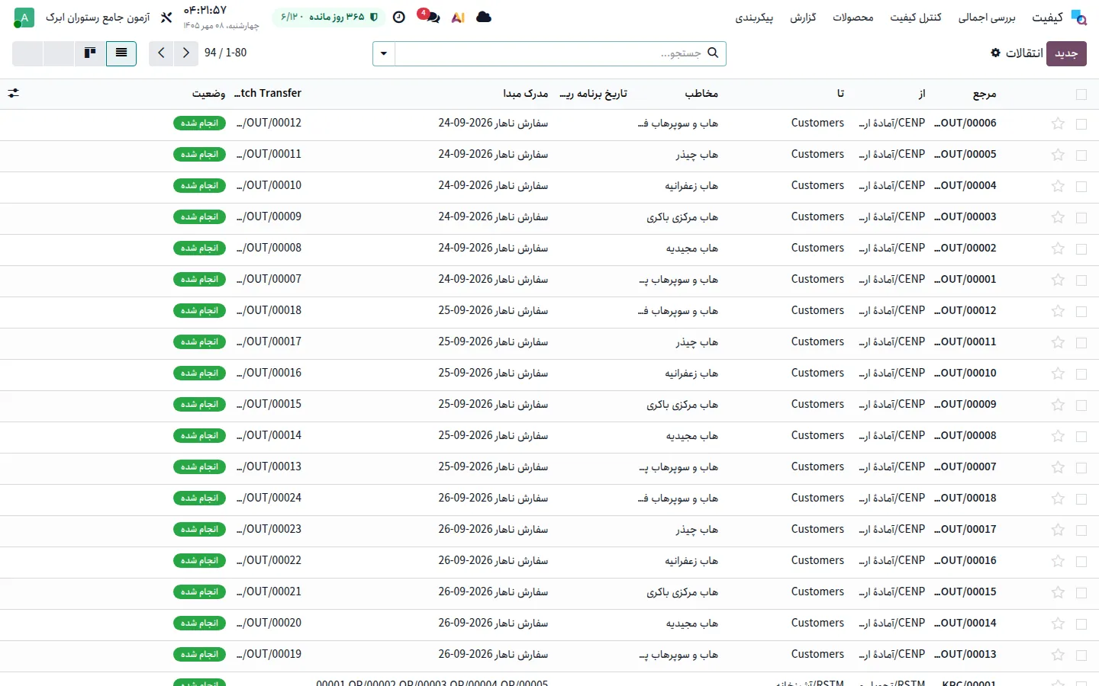The height and width of the screenshot is (686, 1099).
Task: Open the پیکربندی configuration menu
Action: coord(754,17)
